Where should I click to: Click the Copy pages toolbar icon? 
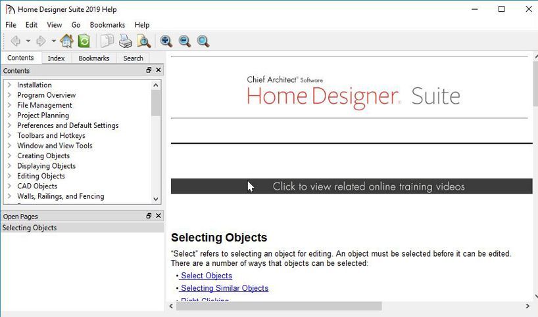[107, 41]
